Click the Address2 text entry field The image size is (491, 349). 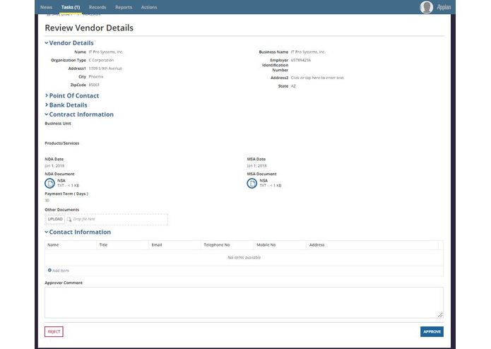click(317, 78)
